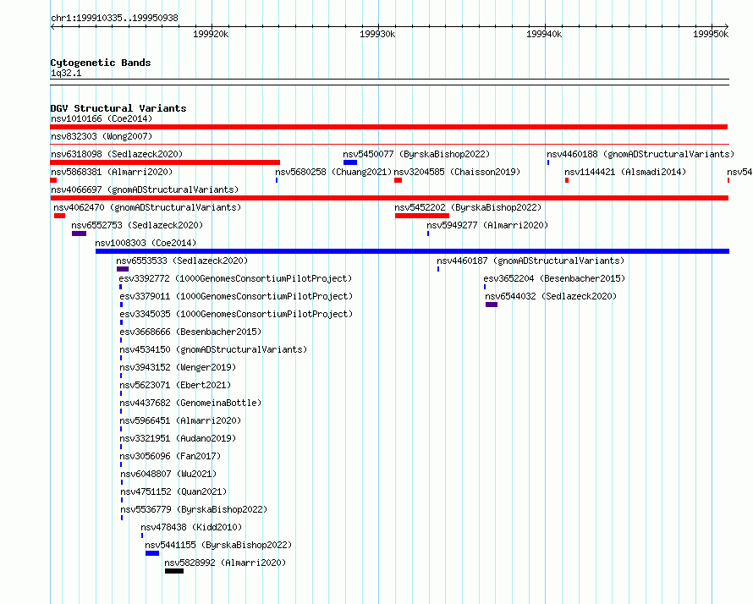753x604 pixels.
Task: Open nsv6552753 (Sedlazeck2020) variant
Action: coord(137,225)
